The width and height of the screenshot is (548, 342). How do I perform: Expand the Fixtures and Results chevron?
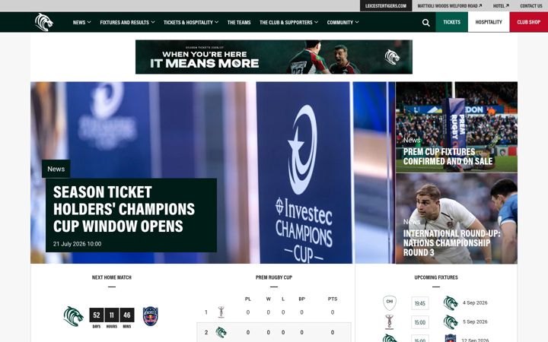click(x=153, y=22)
